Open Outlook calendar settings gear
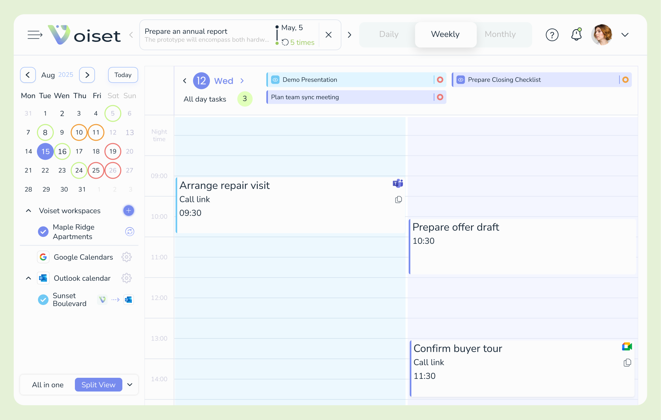661x420 pixels. [x=127, y=278]
